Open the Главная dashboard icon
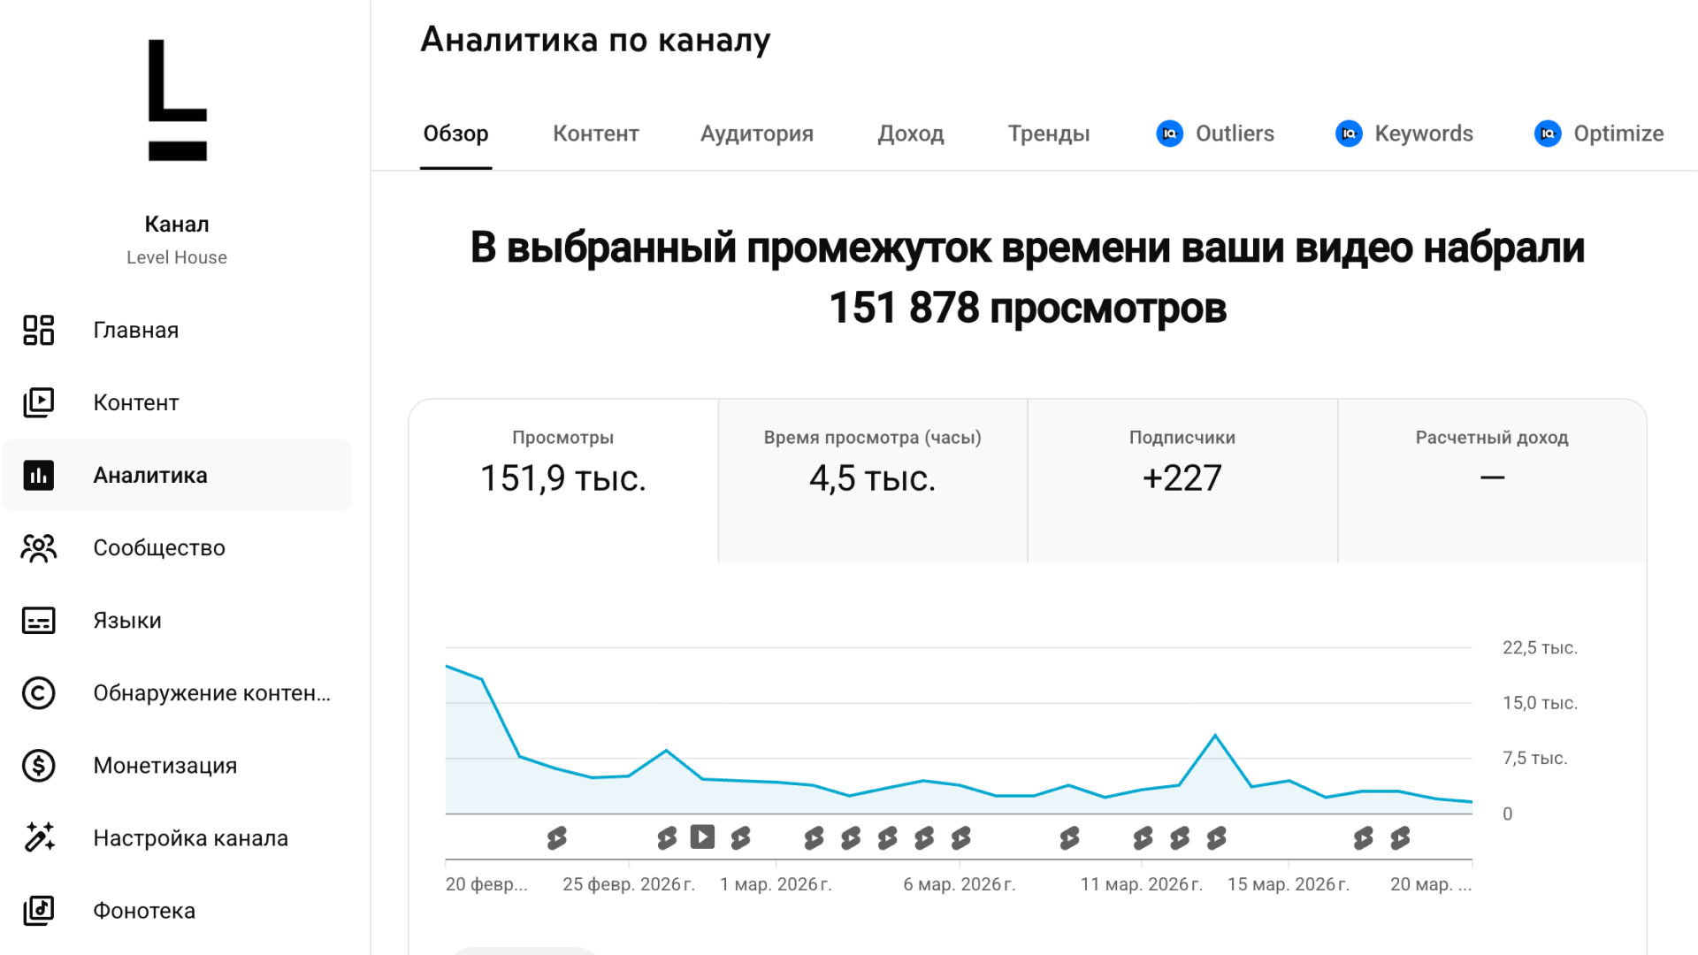 click(38, 330)
